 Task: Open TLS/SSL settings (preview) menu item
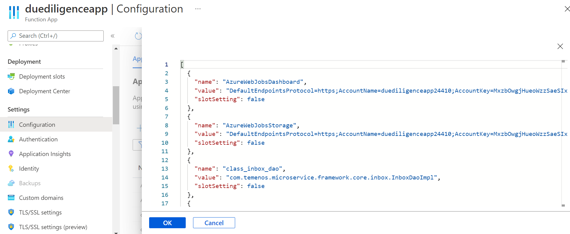click(x=53, y=227)
